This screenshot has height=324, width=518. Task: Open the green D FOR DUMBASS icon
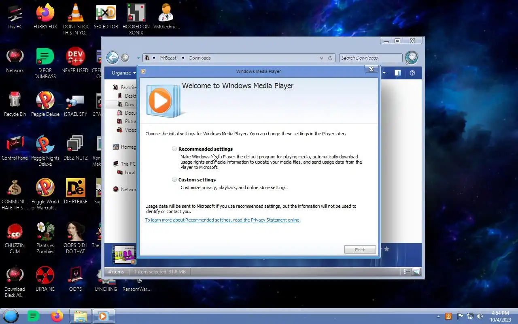tap(45, 64)
